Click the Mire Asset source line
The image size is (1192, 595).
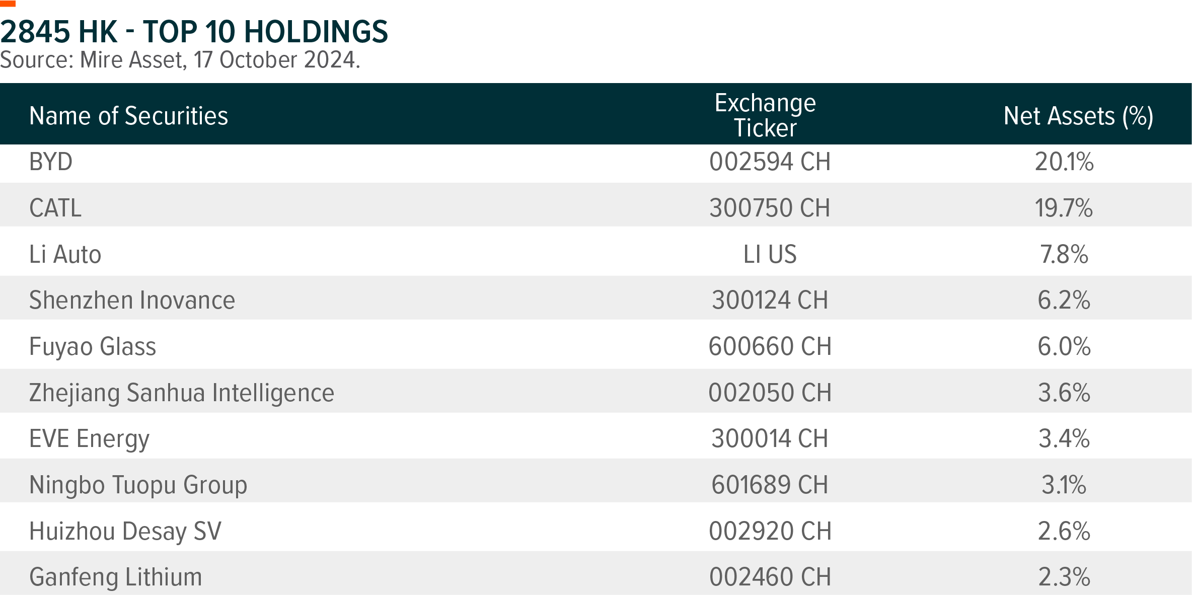(180, 60)
